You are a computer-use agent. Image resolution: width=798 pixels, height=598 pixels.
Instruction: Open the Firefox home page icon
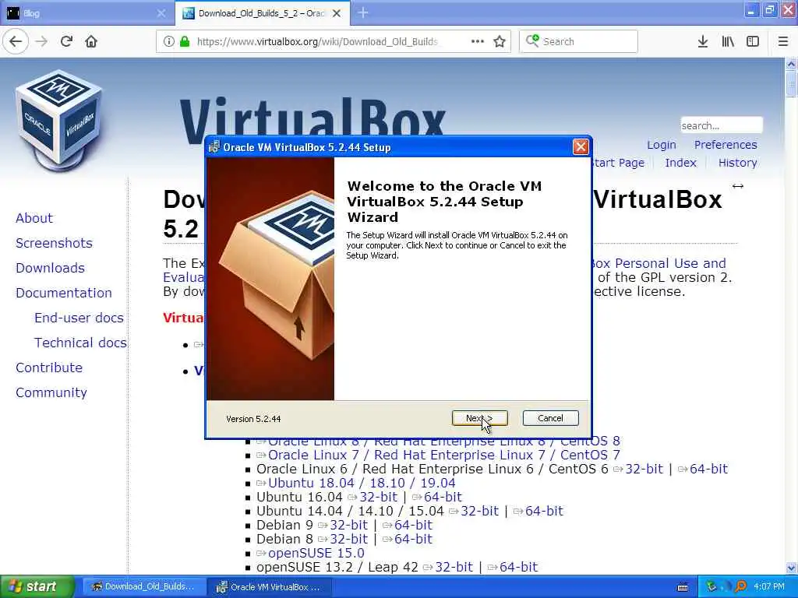coord(91,41)
